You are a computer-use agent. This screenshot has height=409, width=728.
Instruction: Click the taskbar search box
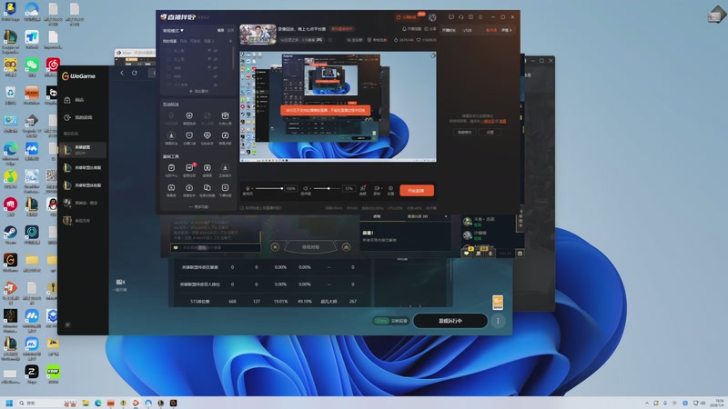(46, 403)
